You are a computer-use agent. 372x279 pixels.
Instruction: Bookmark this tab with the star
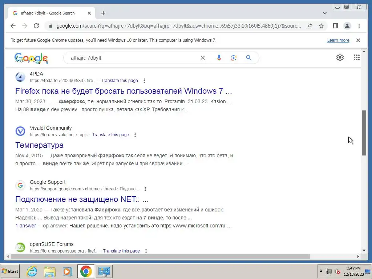click(321, 26)
